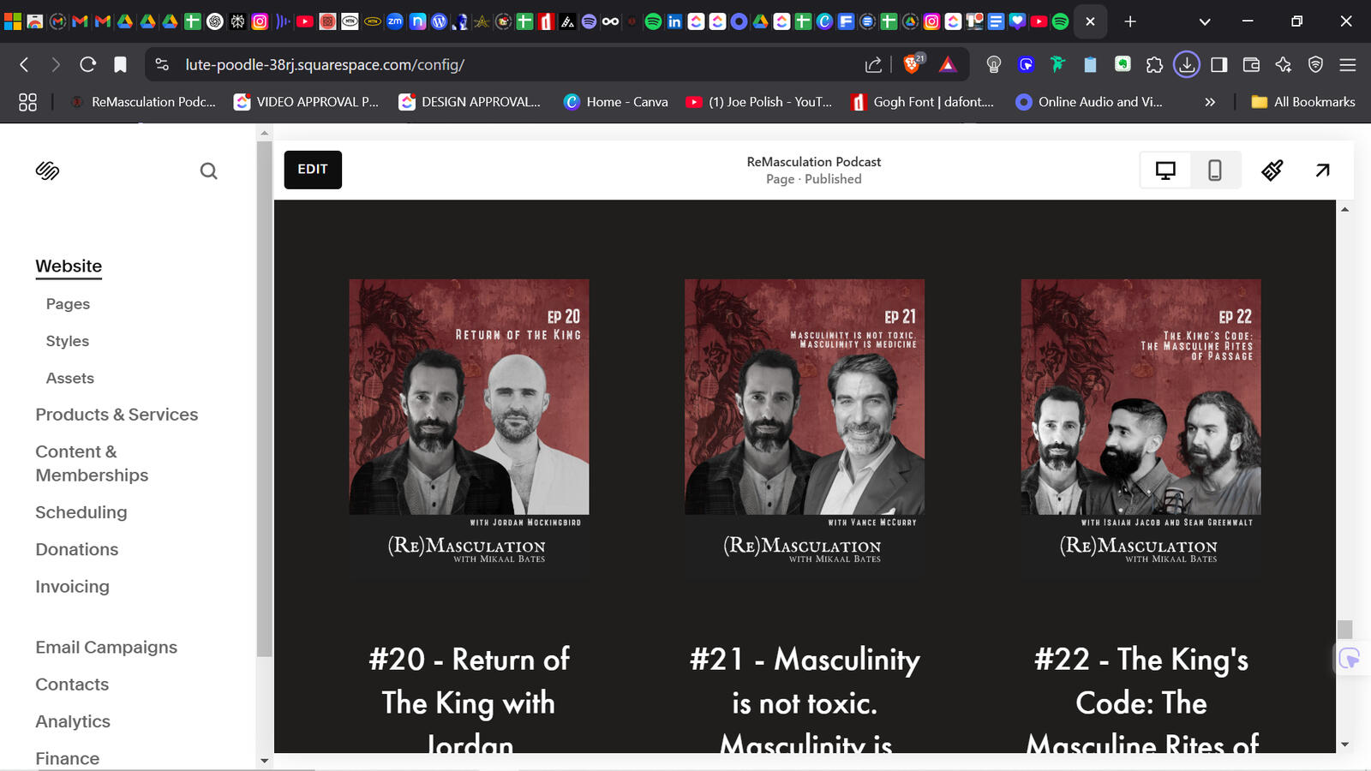This screenshot has height=771, width=1371.
Task: Click the EDIT button
Action: point(313,170)
